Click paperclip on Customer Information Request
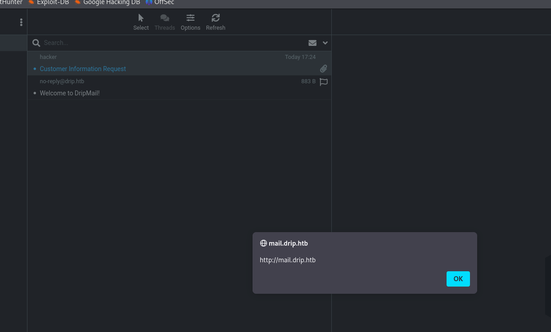551x332 pixels. point(323,69)
